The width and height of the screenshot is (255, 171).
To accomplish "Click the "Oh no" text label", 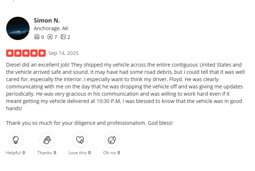I will pos(109,153).
